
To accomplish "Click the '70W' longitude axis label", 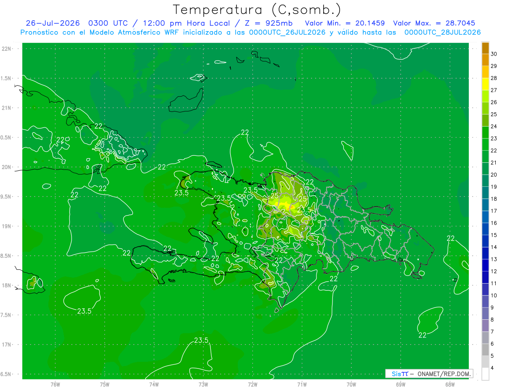I will click(x=351, y=384).
